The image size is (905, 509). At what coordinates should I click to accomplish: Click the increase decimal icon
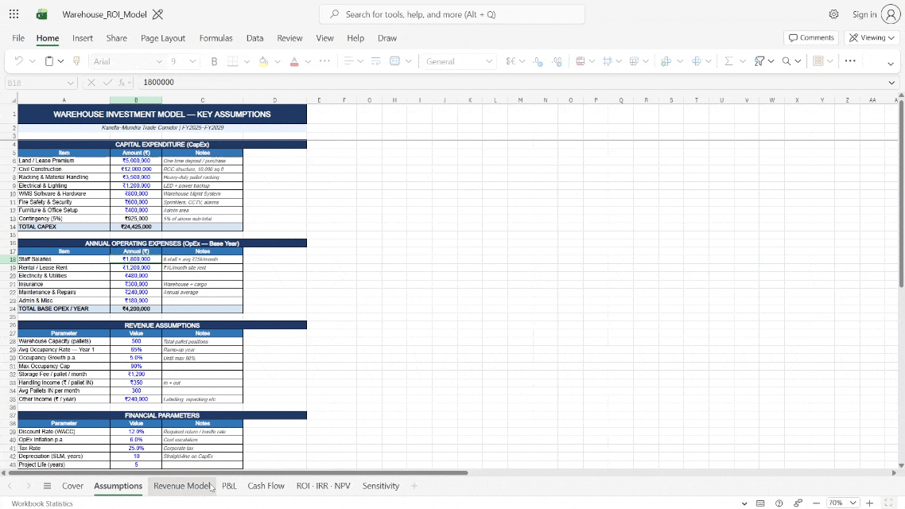pos(557,61)
